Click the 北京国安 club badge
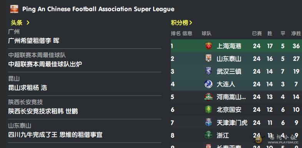Viewport: 302px width, 148px height. pyautogui.click(x=209, y=109)
